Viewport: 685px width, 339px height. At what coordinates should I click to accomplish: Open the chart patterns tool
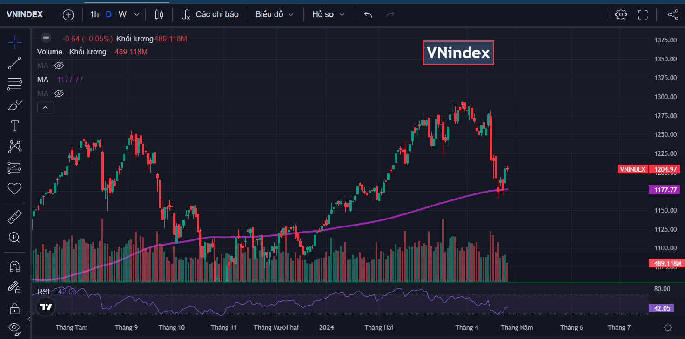coord(15,146)
